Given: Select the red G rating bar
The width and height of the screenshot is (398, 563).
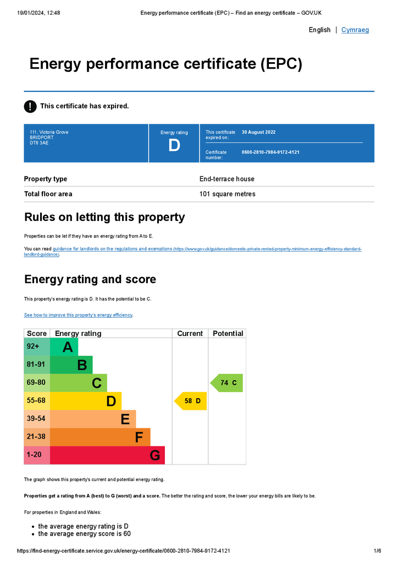Looking at the screenshot, I should 107,455.
